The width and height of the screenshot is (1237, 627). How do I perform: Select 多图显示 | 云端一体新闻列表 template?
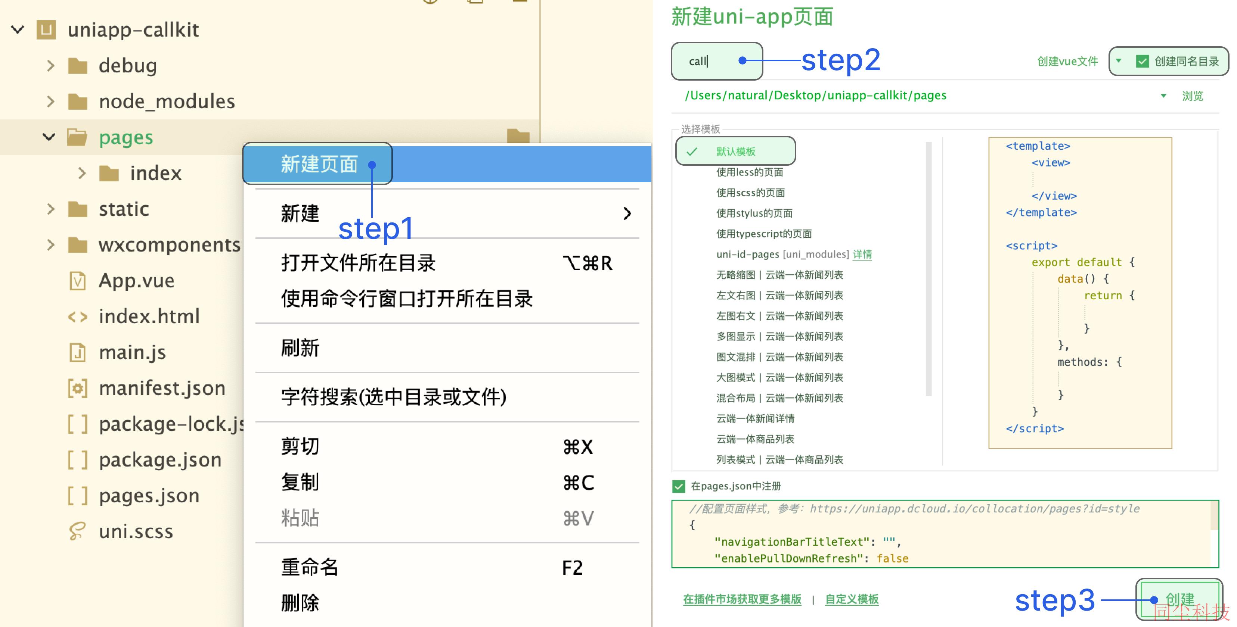pos(779,337)
